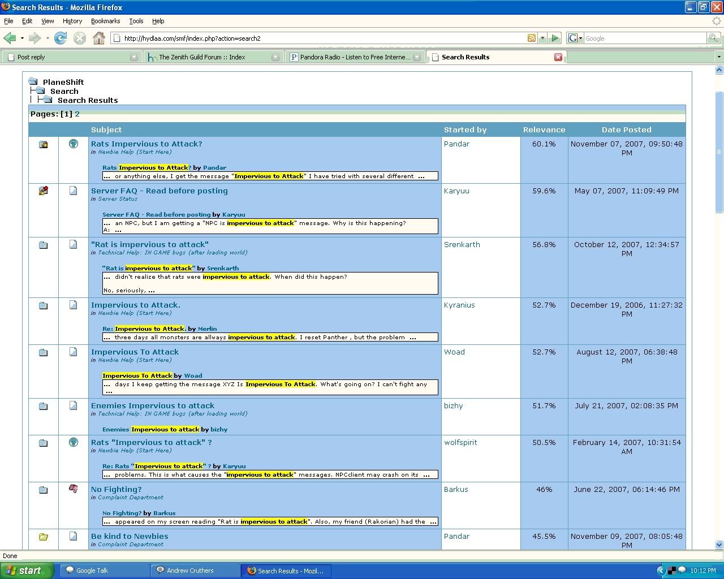The width and height of the screenshot is (724, 579).
Task: Open the Bookmarks menu
Action: pyautogui.click(x=105, y=21)
